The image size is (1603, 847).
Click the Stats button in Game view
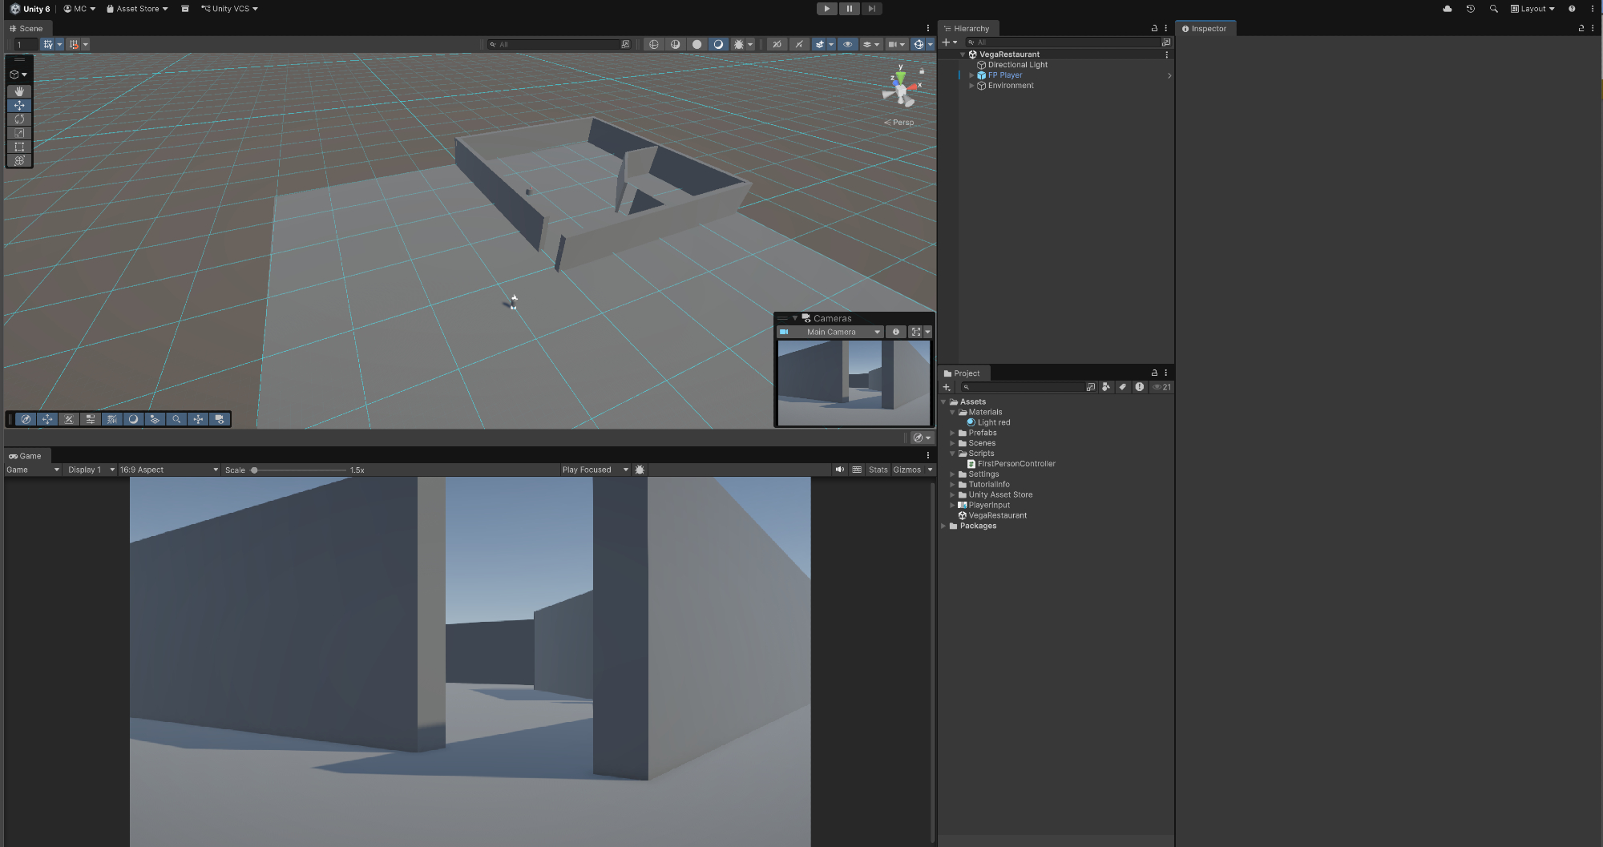(x=878, y=470)
